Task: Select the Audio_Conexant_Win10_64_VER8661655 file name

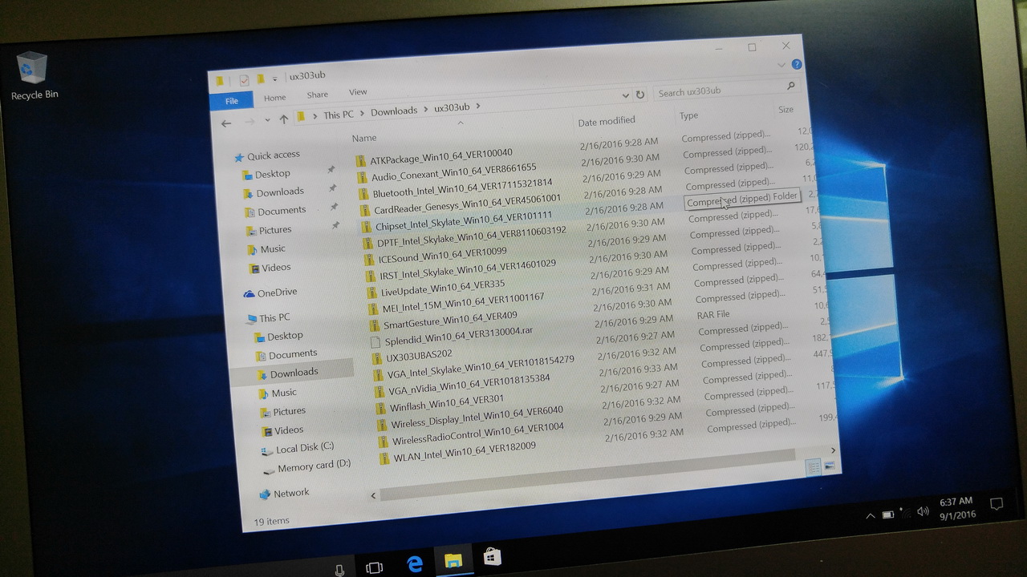Action: [453, 172]
